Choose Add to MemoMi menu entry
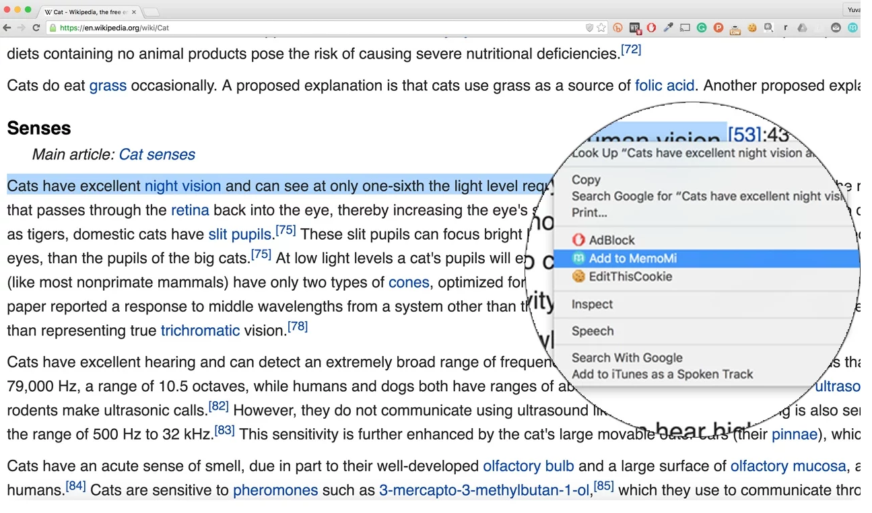 tap(706, 258)
